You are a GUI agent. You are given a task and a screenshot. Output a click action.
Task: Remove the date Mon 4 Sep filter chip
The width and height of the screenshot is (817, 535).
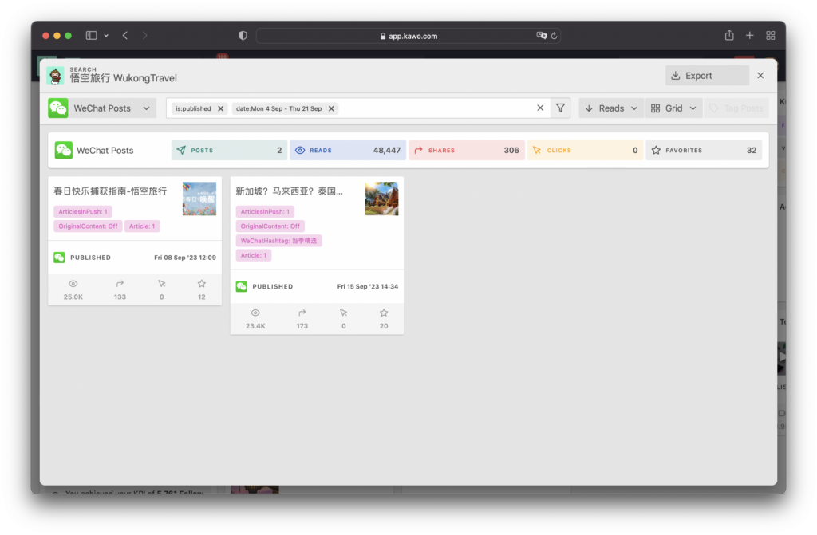[331, 109]
